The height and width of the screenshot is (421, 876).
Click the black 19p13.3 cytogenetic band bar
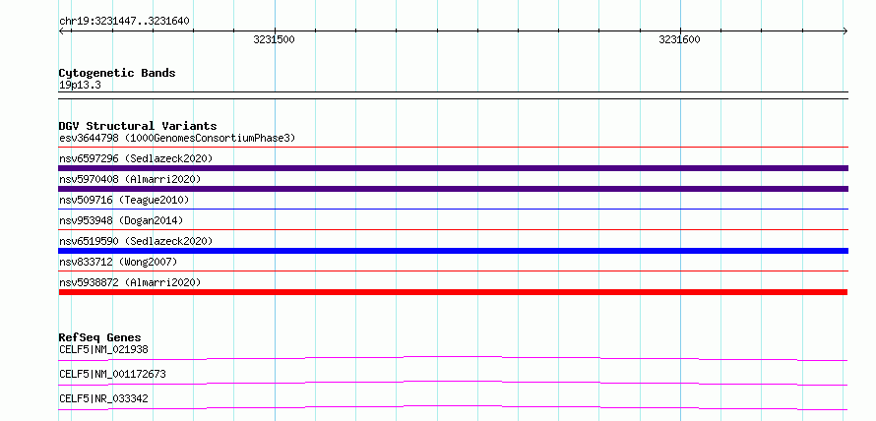tap(453, 94)
